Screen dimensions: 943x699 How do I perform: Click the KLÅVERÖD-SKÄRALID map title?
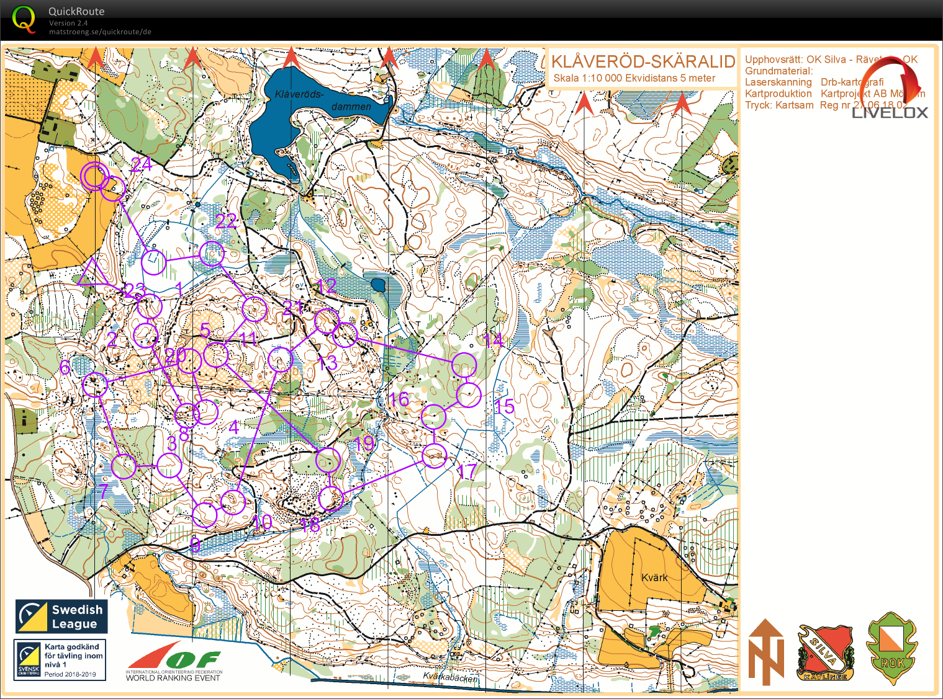[x=643, y=61]
